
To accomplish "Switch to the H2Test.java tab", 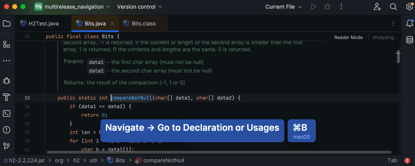I will click(x=40, y=24).
